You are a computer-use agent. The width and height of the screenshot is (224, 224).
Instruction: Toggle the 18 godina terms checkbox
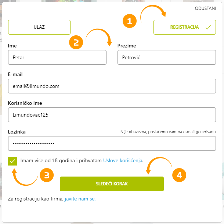[x=12, y=161]
